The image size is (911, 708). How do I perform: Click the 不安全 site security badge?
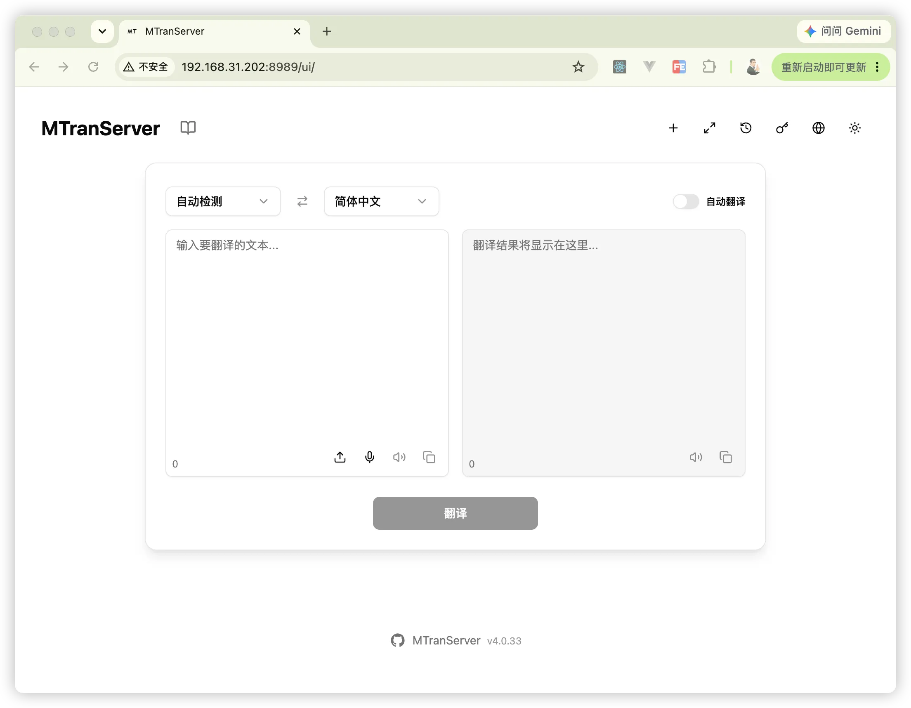[146, 67]
